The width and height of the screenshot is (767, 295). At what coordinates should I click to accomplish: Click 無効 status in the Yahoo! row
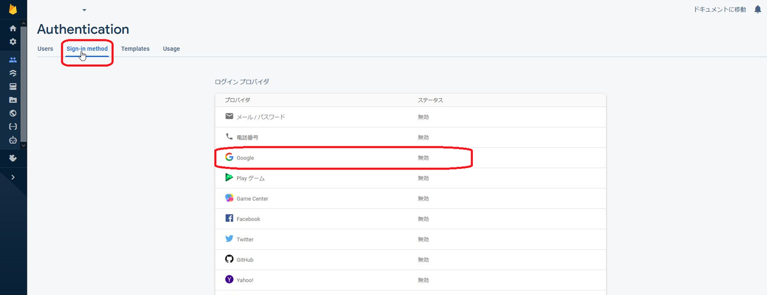click(424, 280)
